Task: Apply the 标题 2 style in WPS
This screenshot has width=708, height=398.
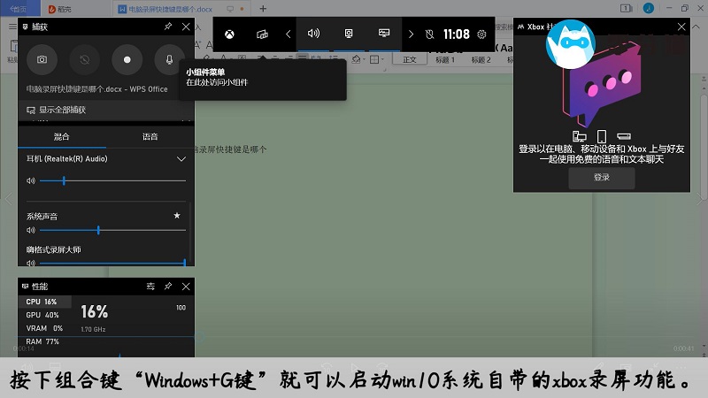Action: tap(481, 59)
